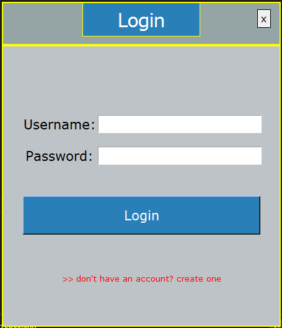Select the Password: label text
The height and width of the screenshot is (328, 282).
59,156
